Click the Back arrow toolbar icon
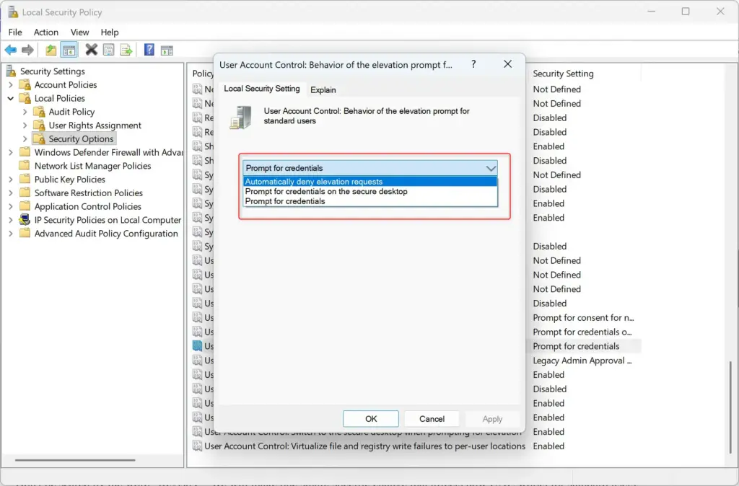This screenshot has height=486, width=739. pos(11,50)
